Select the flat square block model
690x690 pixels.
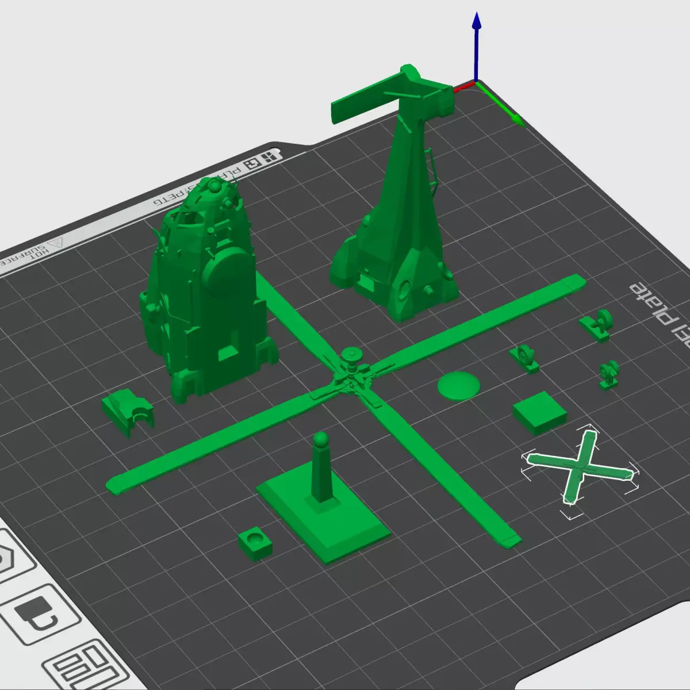pyautogui.click(x=540, y=412)
